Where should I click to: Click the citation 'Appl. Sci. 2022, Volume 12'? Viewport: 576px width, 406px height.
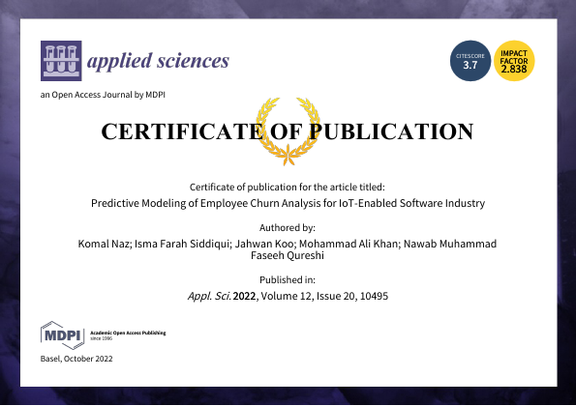point(288,296)
